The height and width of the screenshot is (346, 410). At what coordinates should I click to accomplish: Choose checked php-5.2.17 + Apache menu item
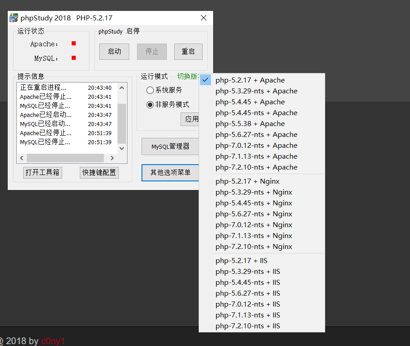pyautogui.click(x=262, y=80)
